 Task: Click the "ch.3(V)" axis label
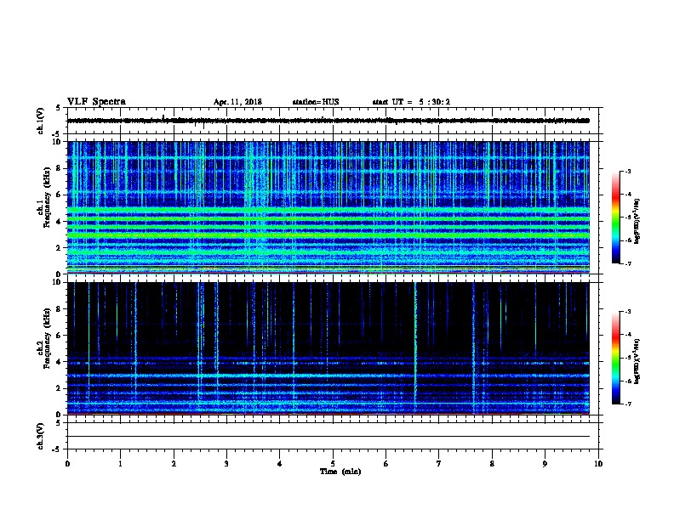click(41, 436)
